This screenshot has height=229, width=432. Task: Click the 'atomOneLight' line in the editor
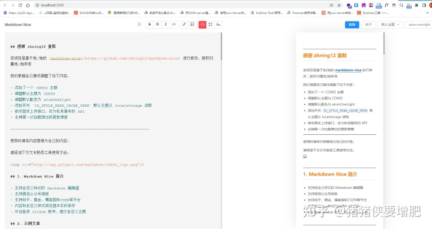(41, 100)
